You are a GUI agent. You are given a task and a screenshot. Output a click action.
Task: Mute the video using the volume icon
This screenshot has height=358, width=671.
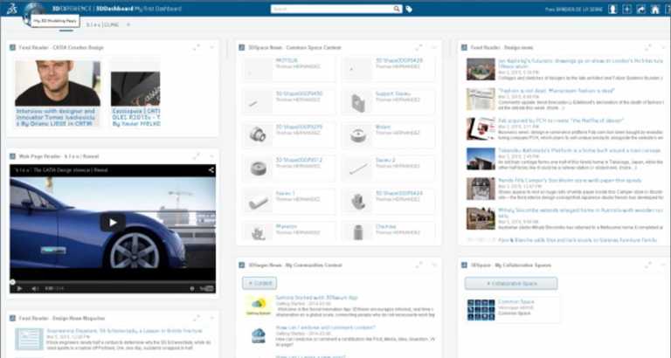34,288
